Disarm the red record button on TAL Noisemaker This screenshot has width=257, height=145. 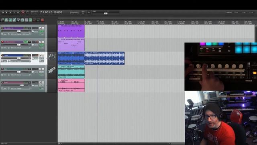pos(2,42)
